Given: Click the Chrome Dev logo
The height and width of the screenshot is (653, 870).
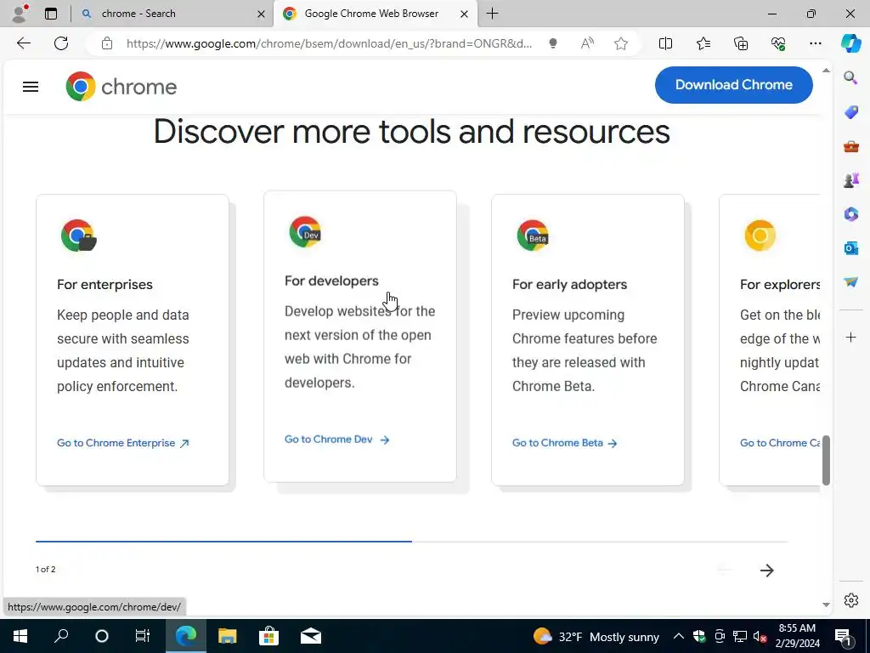Looking at the screenshot, I should tap(305, 231).
